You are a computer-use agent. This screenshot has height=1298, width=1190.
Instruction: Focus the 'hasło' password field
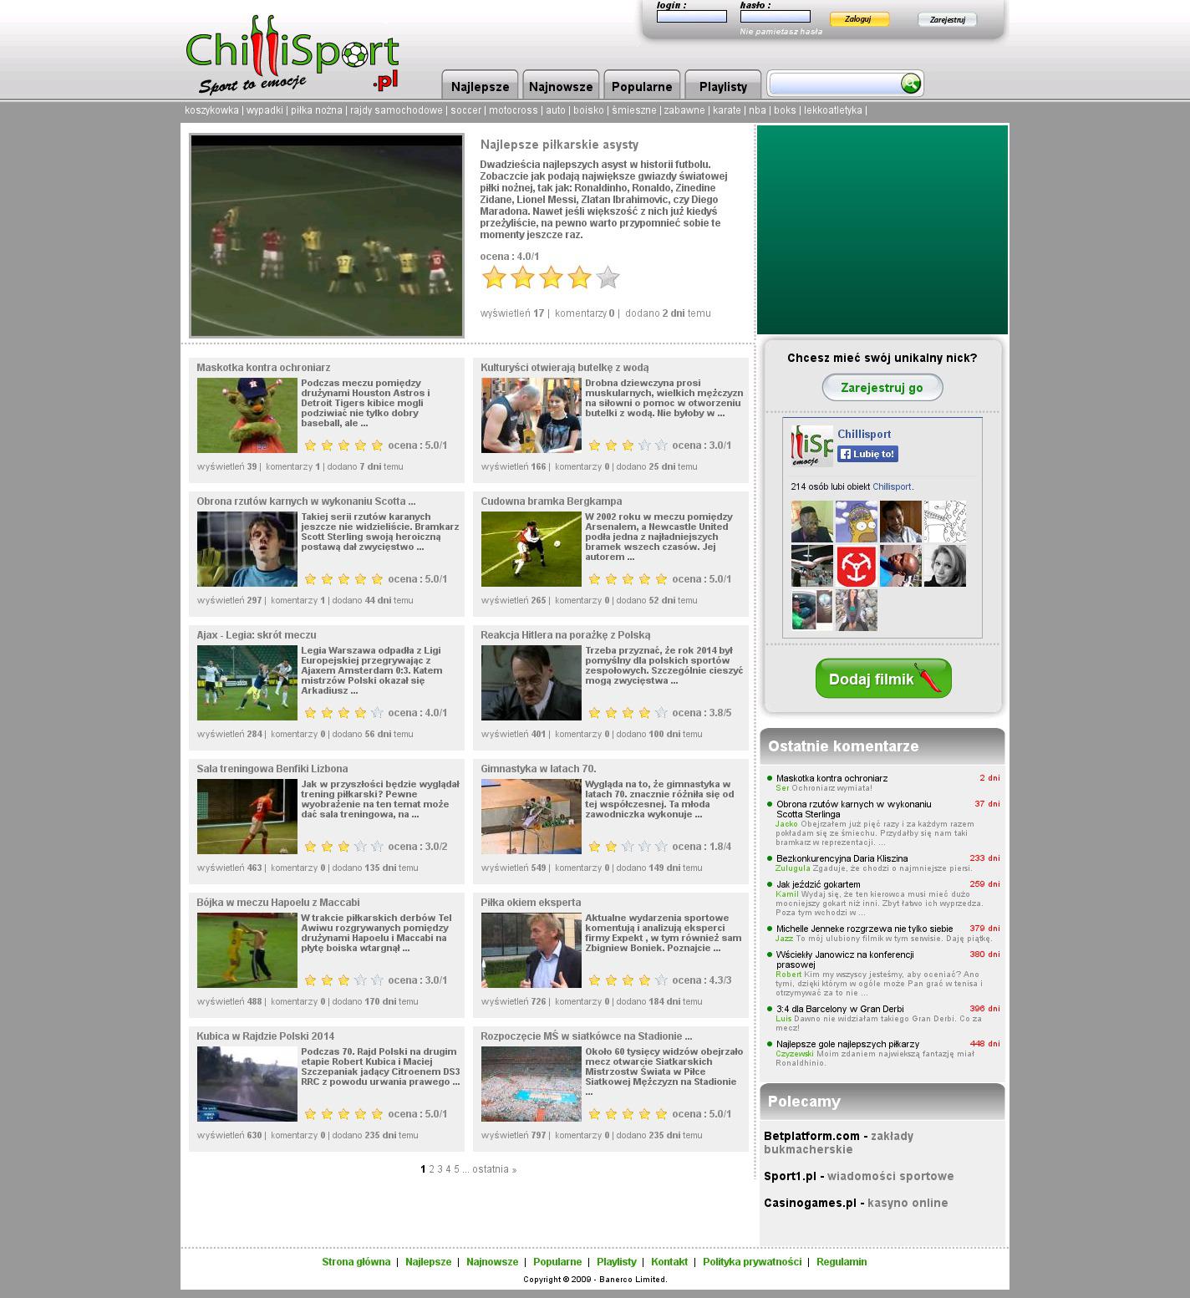click(775, 17)
